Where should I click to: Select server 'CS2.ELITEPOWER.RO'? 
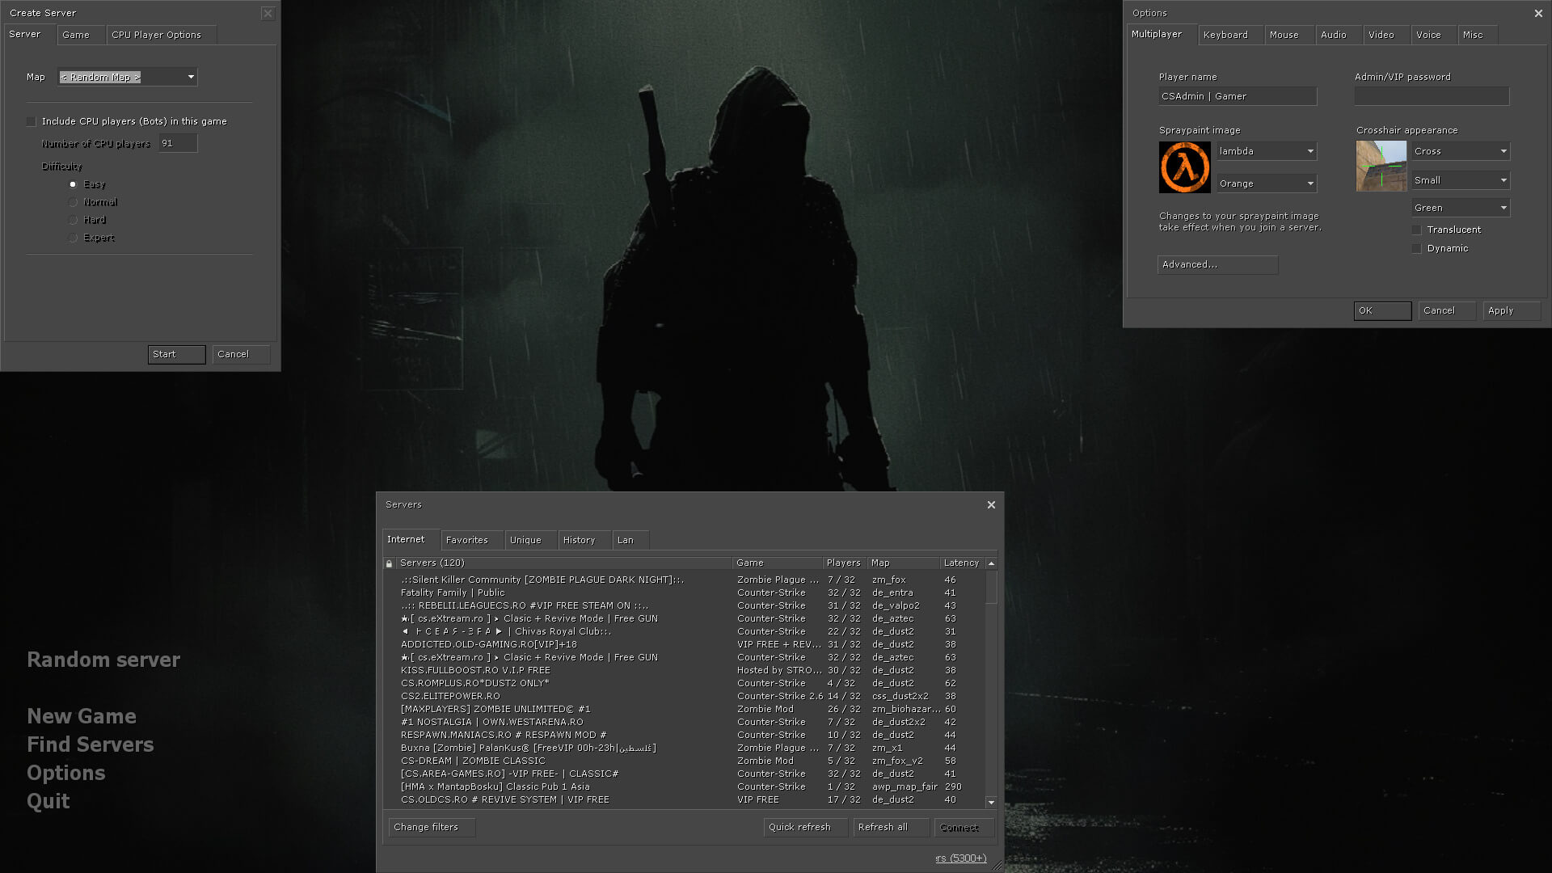tap(684, 697)
